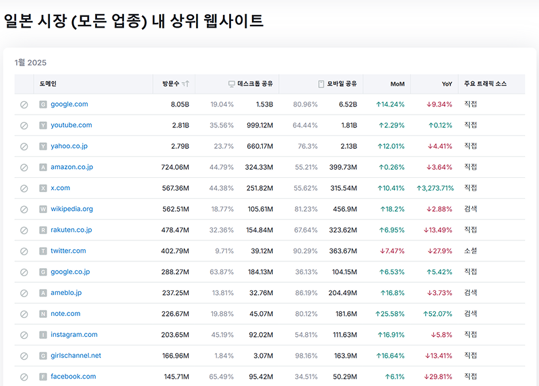
Task: Click the favicon beside amazon.co.jp
Action: [x=43, y=167]
